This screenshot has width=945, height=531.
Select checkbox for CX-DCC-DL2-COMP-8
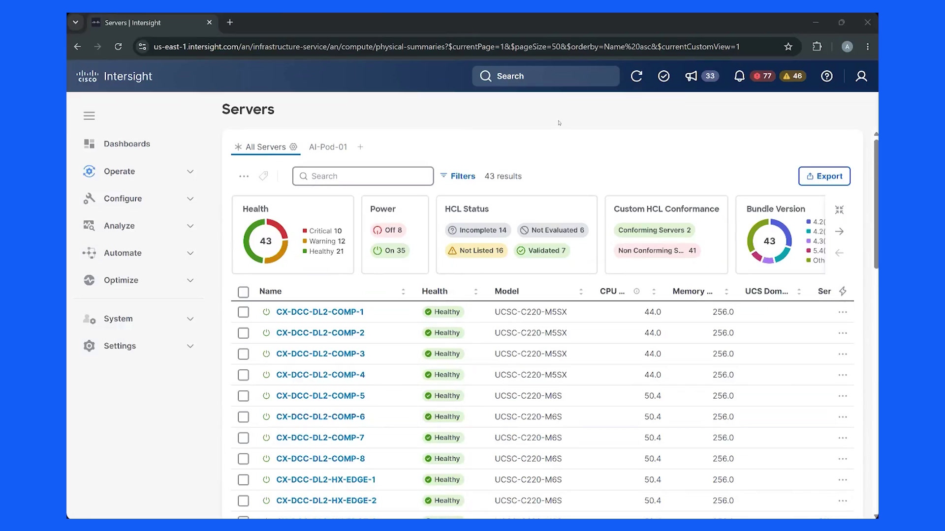[243, 459]
